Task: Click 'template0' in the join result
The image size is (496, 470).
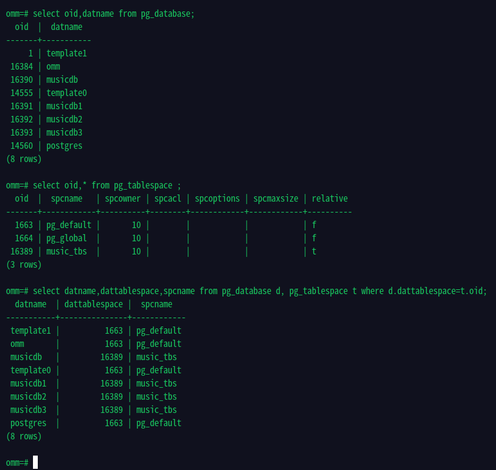Action: coord(31,370)
